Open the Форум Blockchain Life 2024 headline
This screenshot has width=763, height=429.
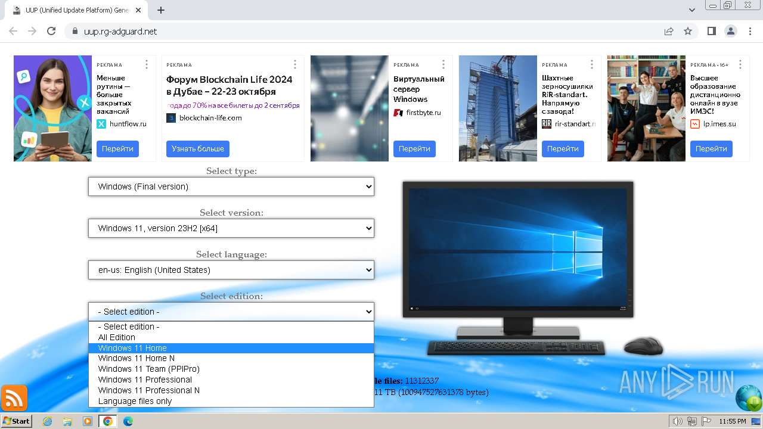coord(229,85)
